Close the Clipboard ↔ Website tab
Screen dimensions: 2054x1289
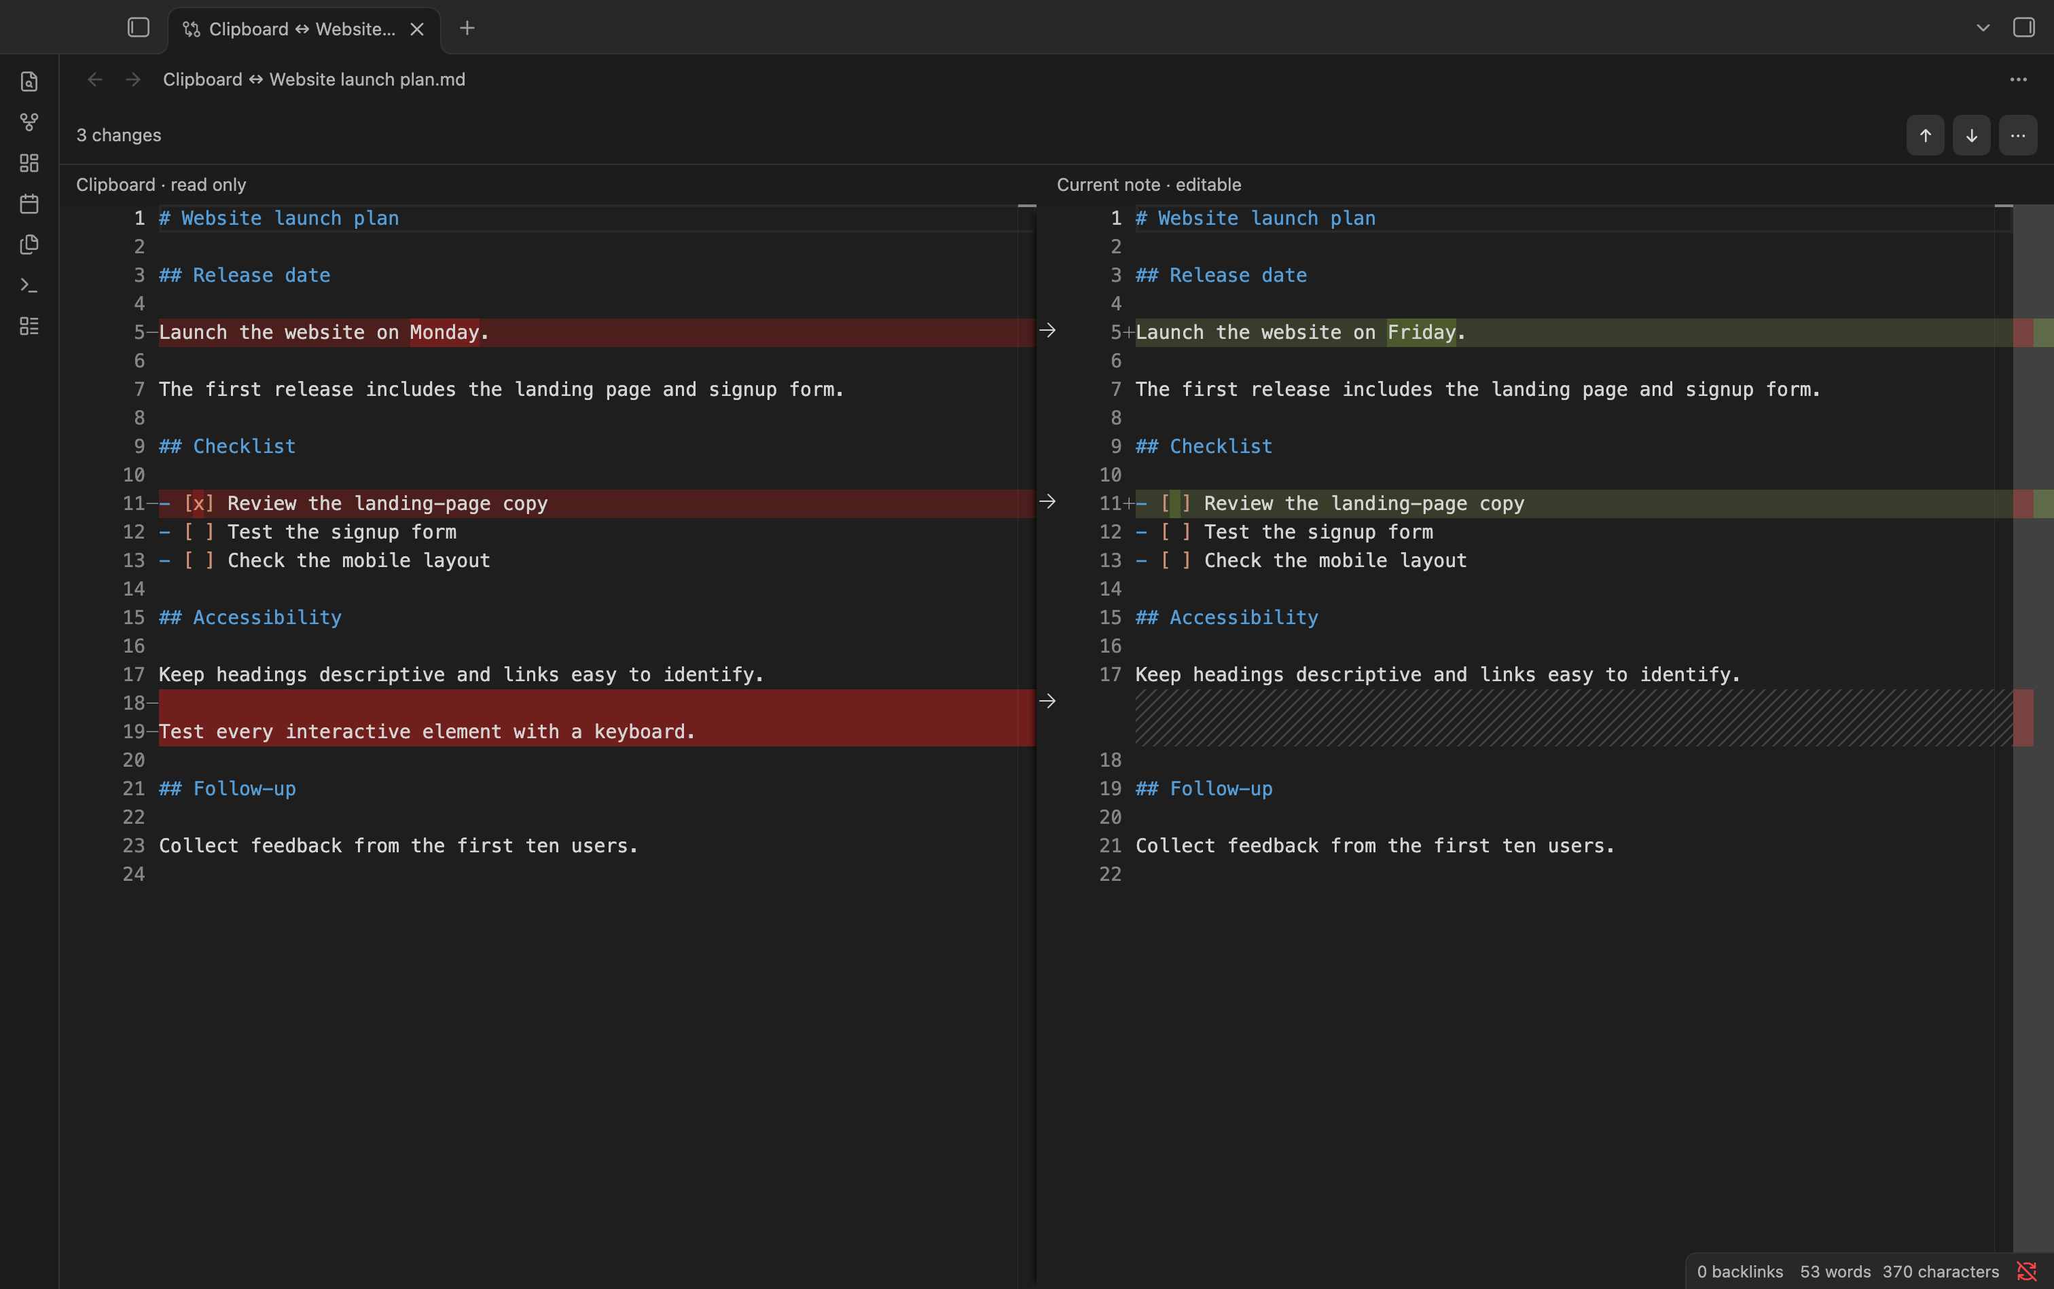[x=417, y=29]
